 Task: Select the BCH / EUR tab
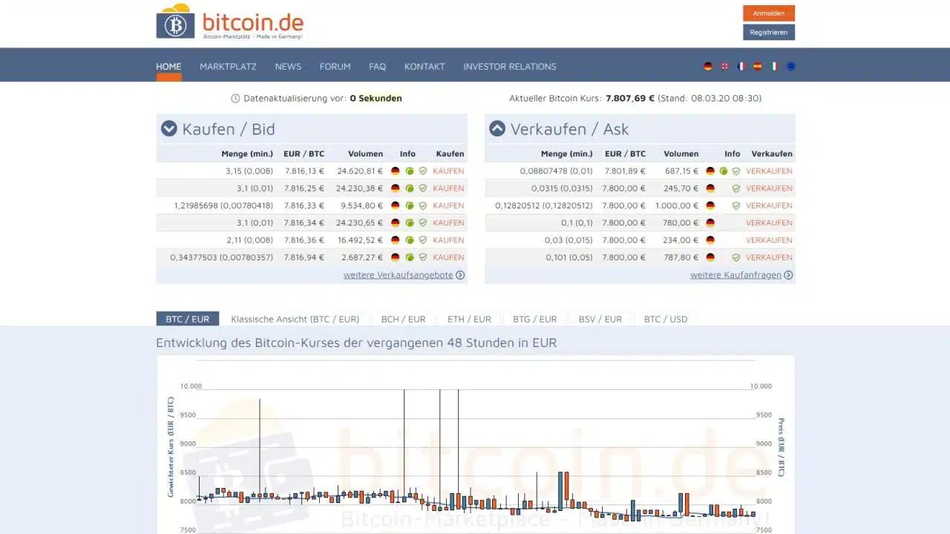point(404,319)
